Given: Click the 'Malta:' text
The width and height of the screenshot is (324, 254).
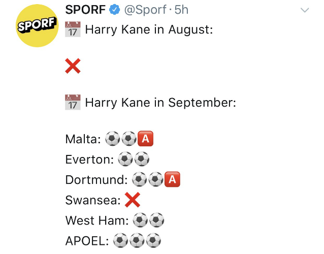Looking at the screenshot, I should point(83,139).
